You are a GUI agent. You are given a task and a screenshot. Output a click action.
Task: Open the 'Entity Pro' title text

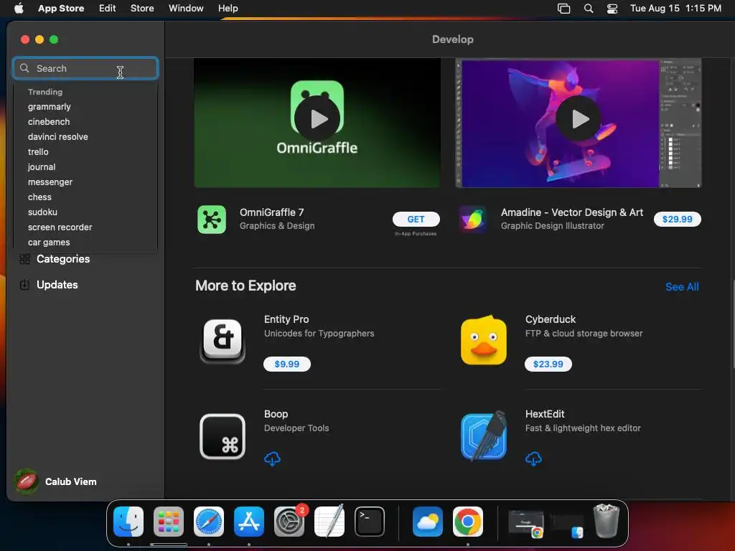pyautogui.click(x=286, y=319)
